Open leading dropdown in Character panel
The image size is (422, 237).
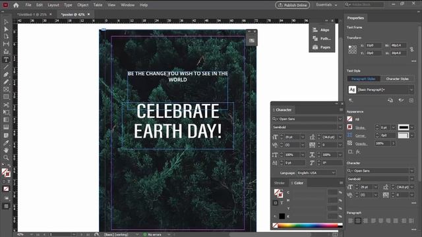(x=340, y=137)
